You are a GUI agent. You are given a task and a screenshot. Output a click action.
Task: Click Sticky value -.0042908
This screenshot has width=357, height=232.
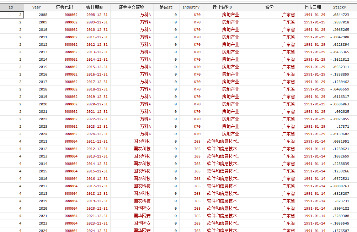tap(340, 37)
